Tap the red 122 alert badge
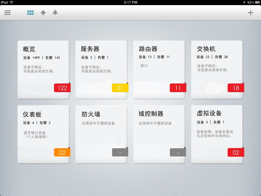Image resolution: width=261 pixels, height=196 pixels. [62, 88]
